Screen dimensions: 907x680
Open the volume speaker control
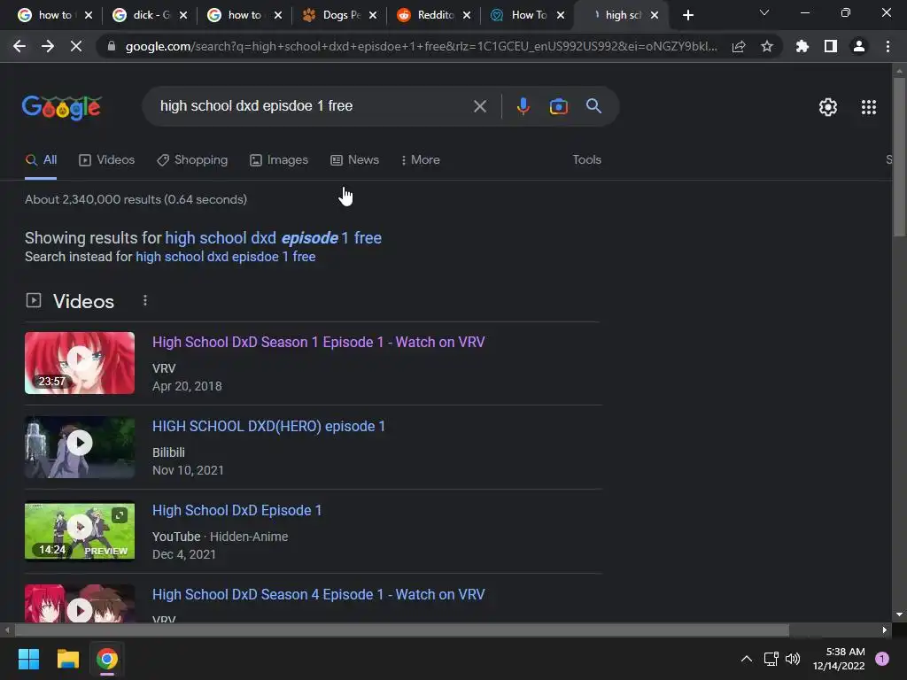pyautogui.click(x=793, y=659)
